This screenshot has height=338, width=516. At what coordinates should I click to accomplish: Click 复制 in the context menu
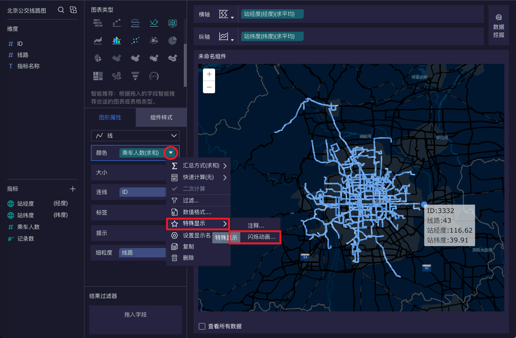click(x=199, y=247)
